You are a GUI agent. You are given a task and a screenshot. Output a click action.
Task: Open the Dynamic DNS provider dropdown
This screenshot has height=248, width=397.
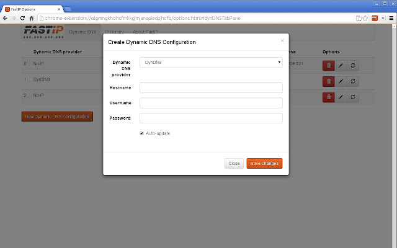211,62
